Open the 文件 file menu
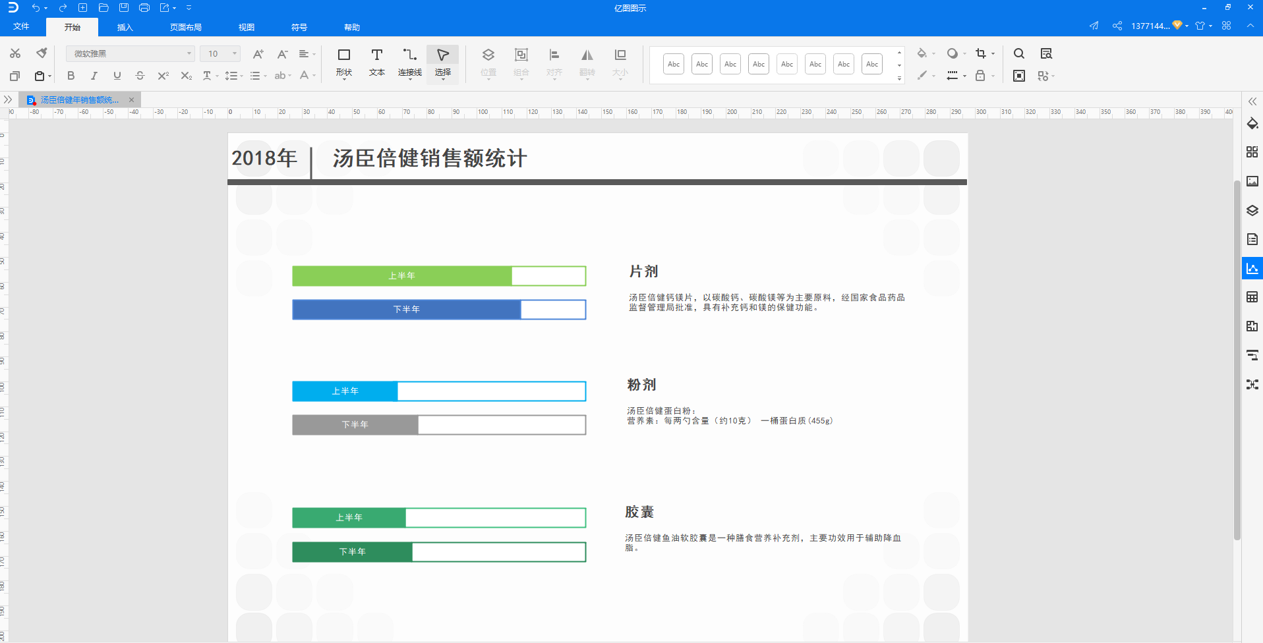The width and height of the screenshot is (1263, 643). pos(22,27)
